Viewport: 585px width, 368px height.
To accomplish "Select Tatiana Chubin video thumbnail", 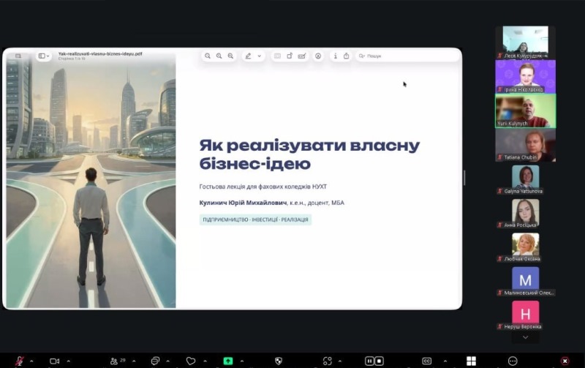I will [x=525, y=145].
